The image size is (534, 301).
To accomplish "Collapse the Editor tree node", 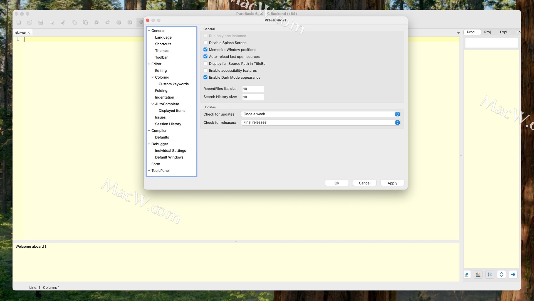I will (149, 64).
